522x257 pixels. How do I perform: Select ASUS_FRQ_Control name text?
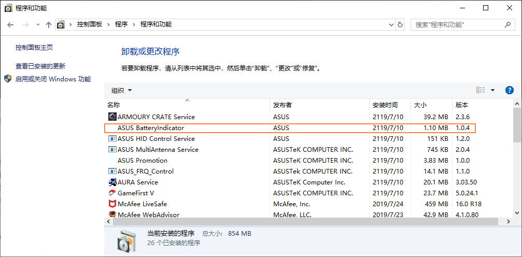pyautogui.click(x=146, y=172)
